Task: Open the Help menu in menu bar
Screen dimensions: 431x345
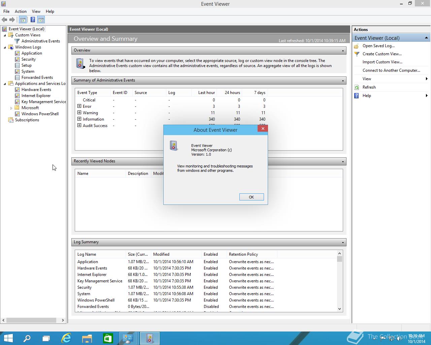Action: click(x=50, y=11)
